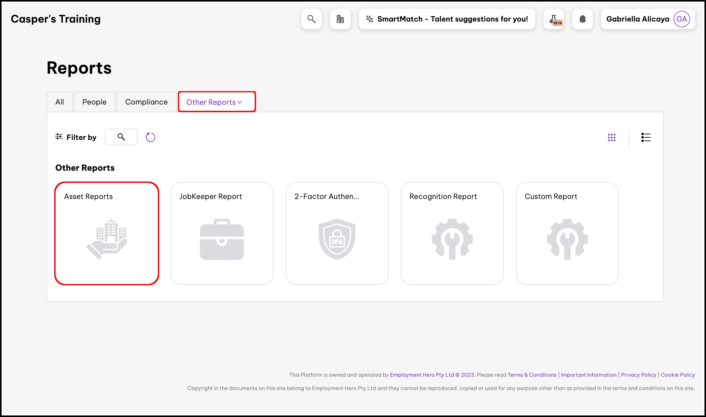Click the refresh reports icon
Image resolution: width=706 pixels, height=417 pixels.
tap(150, 137)
